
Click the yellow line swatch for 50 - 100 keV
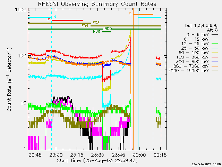coord(215,53)
